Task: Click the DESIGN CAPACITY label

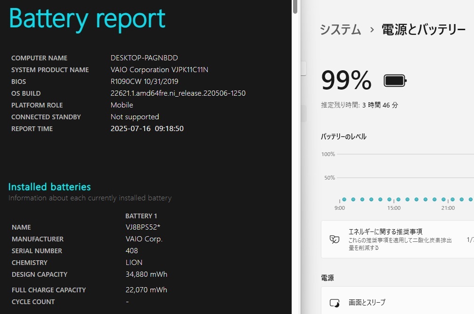Action: click(x=40, y=274)
